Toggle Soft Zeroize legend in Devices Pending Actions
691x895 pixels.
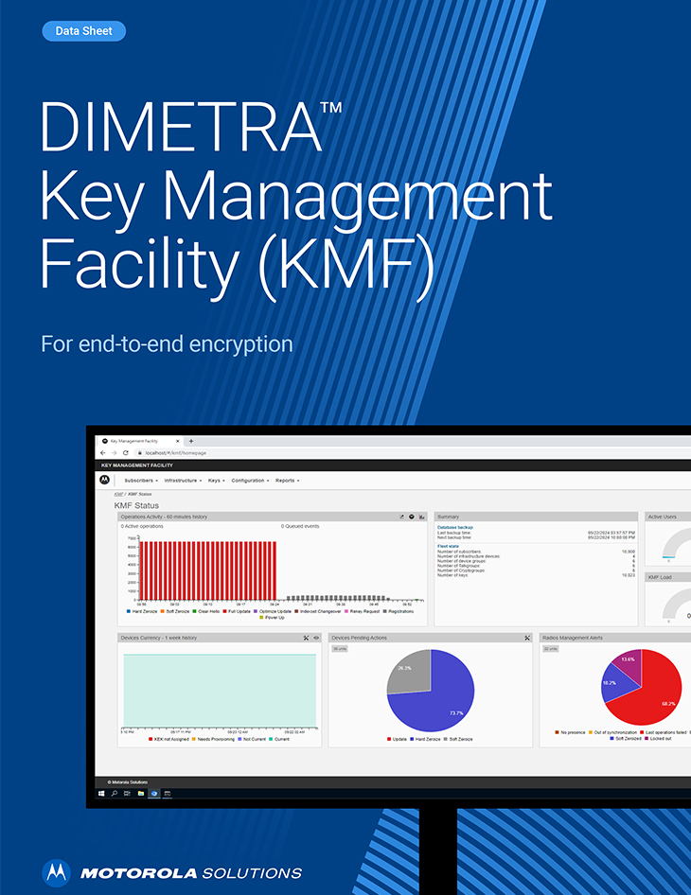pyautogui.click(x=458, y=739)
